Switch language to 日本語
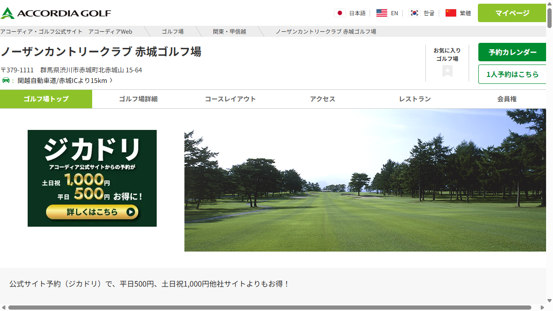Screen dimensions: 553x311 (x=357, y=13)
